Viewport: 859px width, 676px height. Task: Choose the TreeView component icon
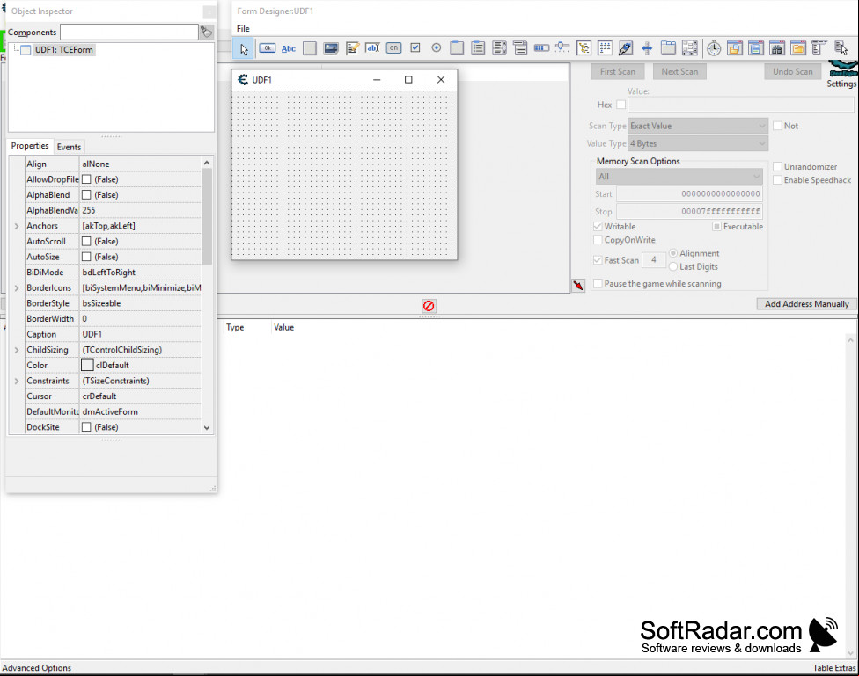[x=584, y=48]
